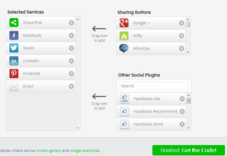Remove Pinterest using its X button

click(71, 74)
